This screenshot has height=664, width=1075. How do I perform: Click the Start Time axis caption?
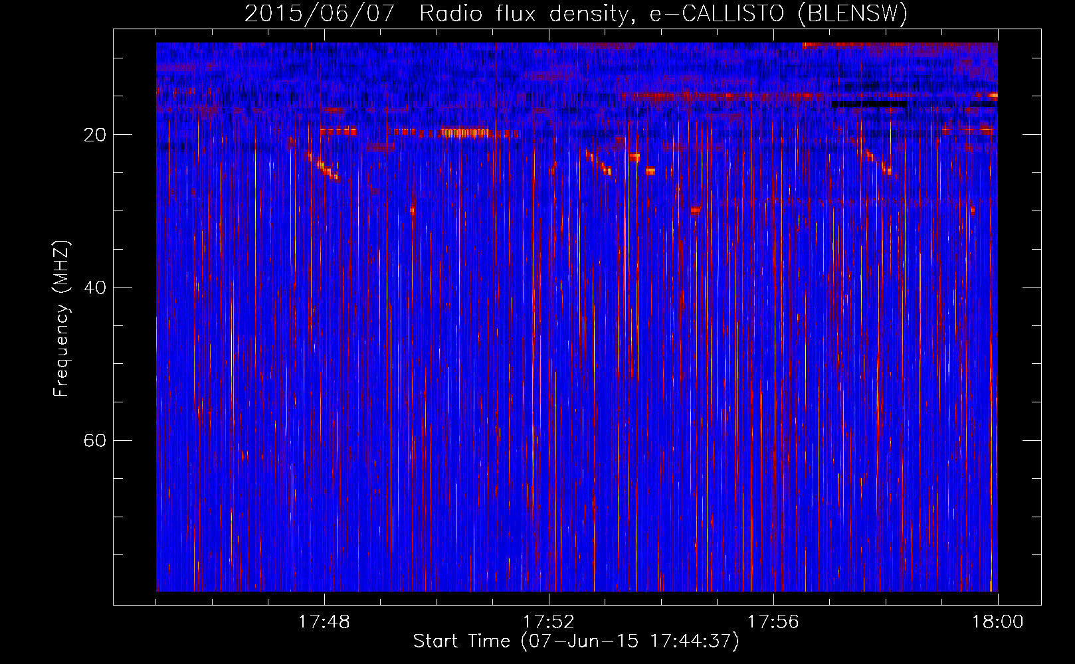point(576,641)
